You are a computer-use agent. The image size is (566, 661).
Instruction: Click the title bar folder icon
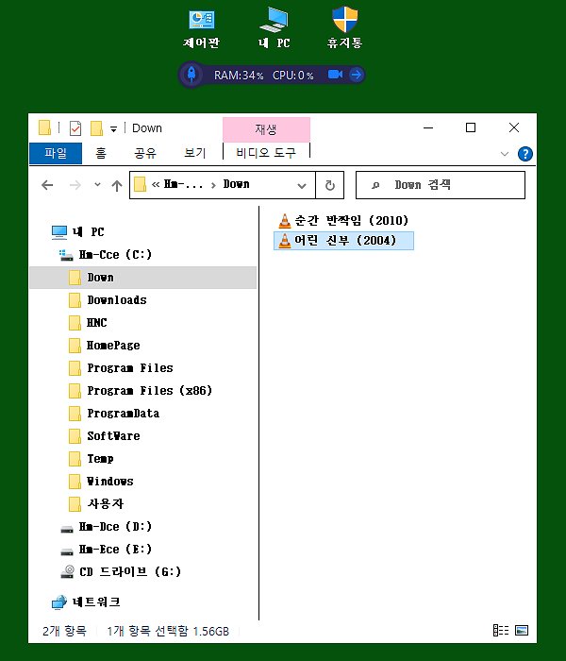point(44,127)
